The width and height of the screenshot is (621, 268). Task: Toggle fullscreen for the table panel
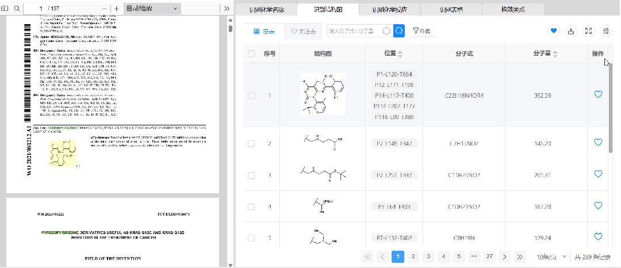point(589,31)
